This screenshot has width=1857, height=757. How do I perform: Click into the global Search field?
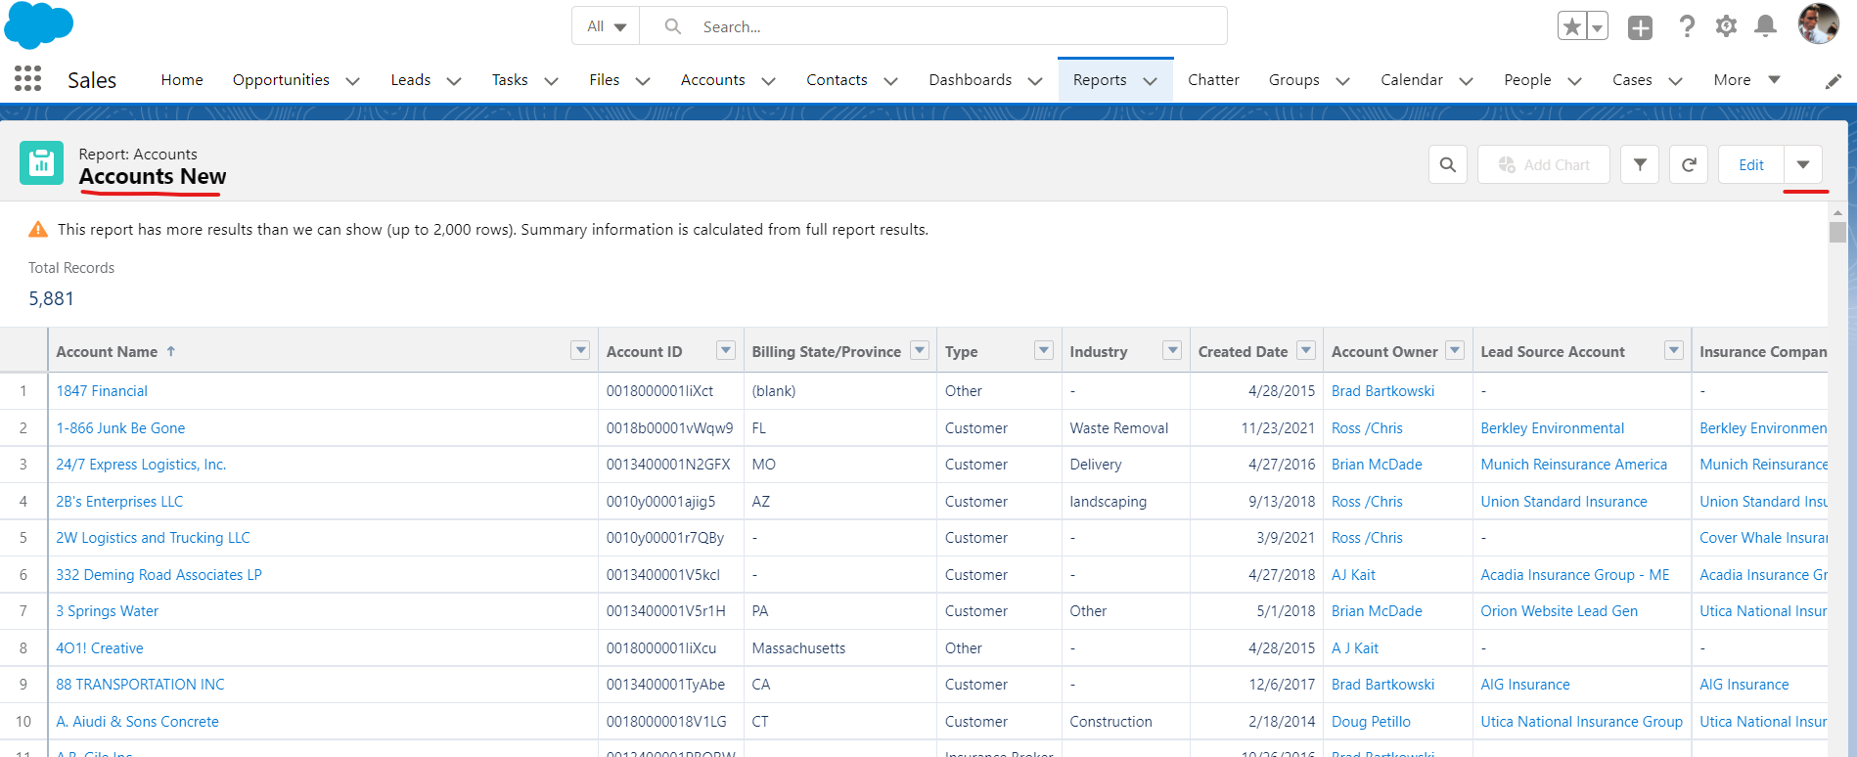pyautogui.click(x=933, y=26)
